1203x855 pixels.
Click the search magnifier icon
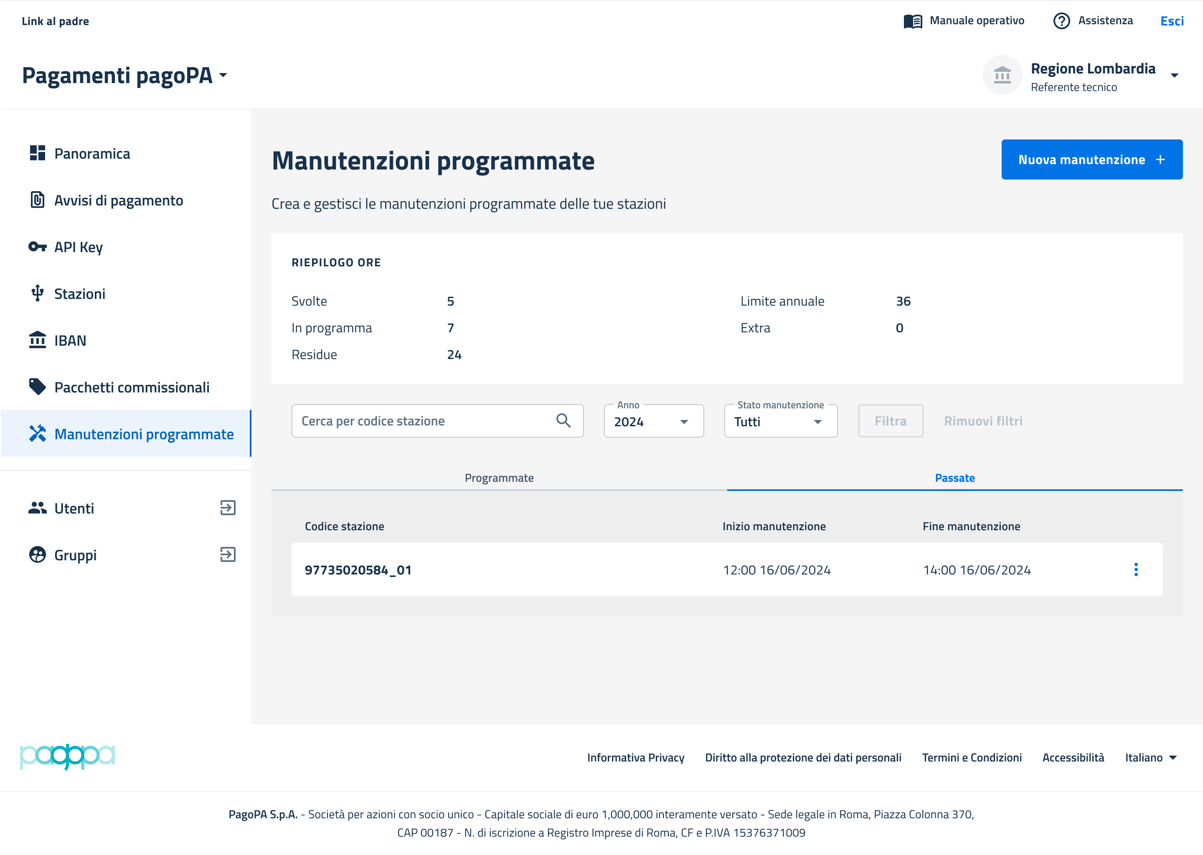coord(563,421)
